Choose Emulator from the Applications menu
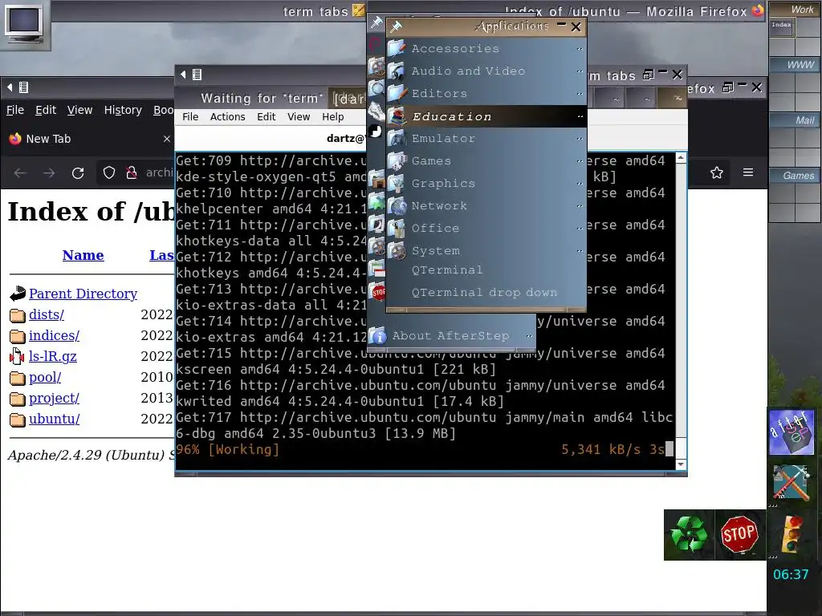This screenshot has width=822, height=616. click(x=486, y=139)
